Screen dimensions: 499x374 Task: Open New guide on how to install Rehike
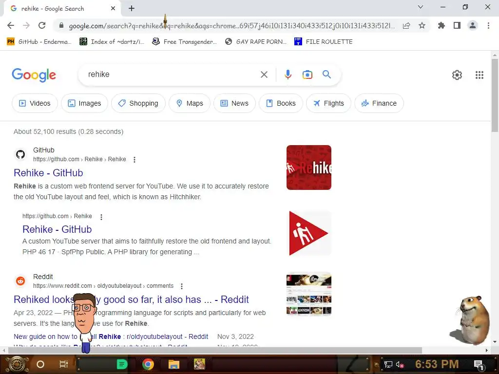111,337
